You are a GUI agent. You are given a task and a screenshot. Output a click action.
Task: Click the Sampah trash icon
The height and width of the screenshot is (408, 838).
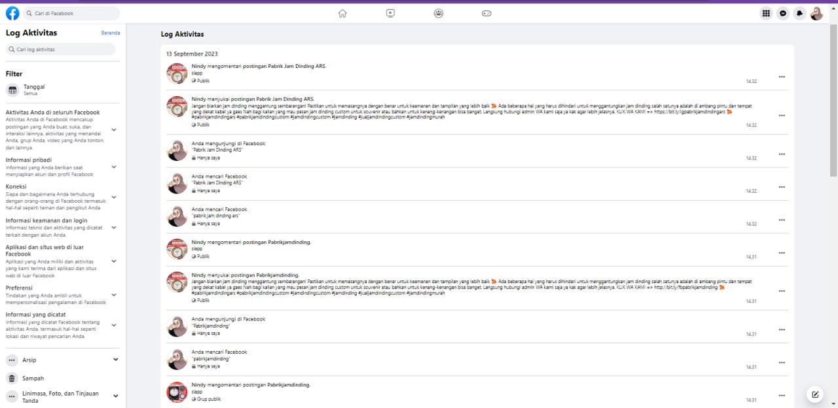[12, 378]
